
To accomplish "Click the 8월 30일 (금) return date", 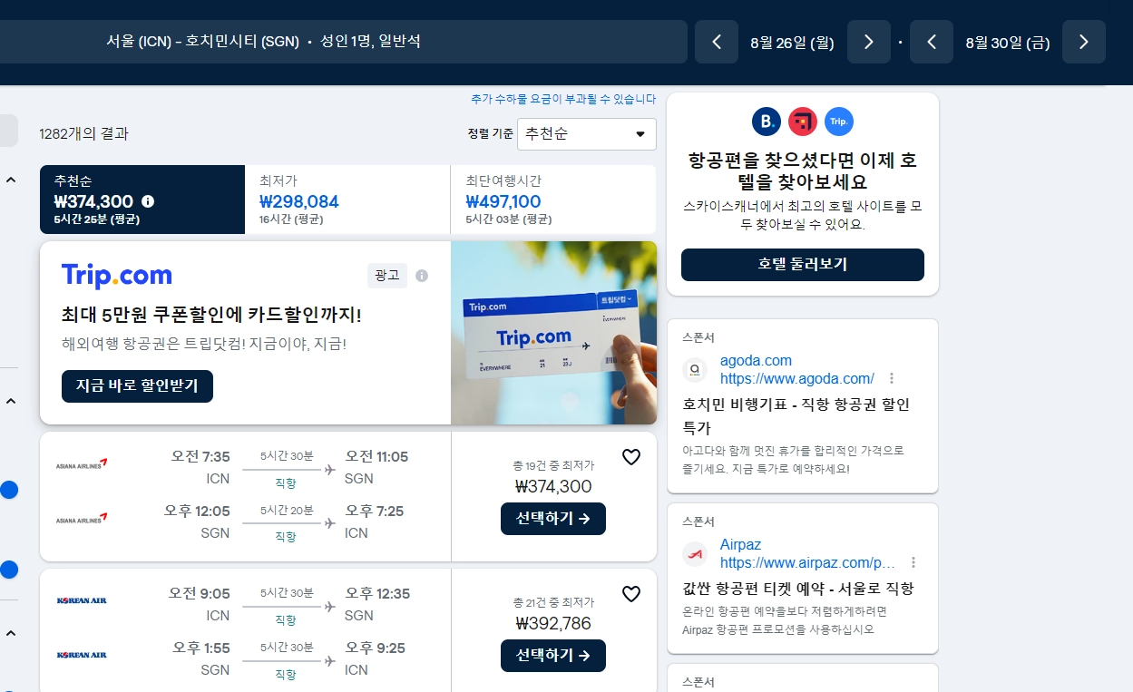I will pos(1008,42).
